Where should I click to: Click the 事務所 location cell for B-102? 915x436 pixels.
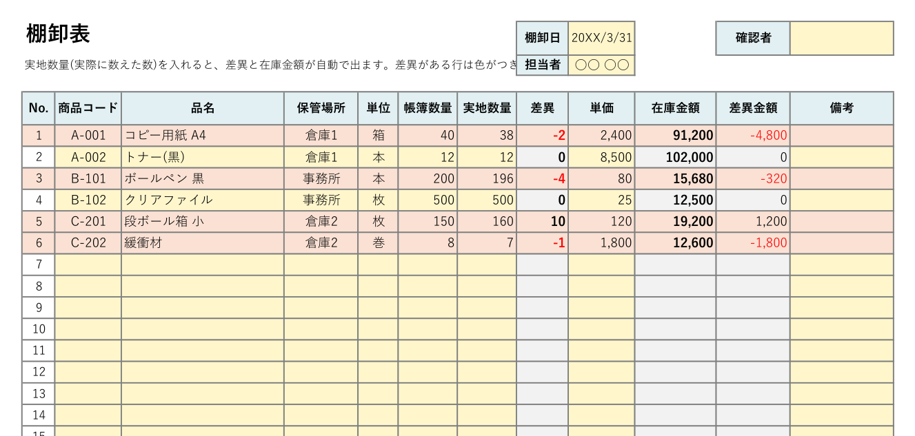point(321,200)
